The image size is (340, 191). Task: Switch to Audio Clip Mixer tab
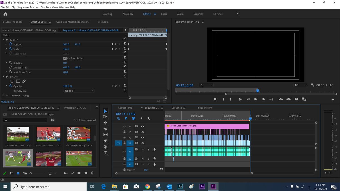(x=72, y=22)
